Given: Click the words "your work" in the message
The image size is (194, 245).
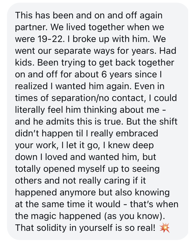Looking at the screenshot, I should (x=36, y=145).
